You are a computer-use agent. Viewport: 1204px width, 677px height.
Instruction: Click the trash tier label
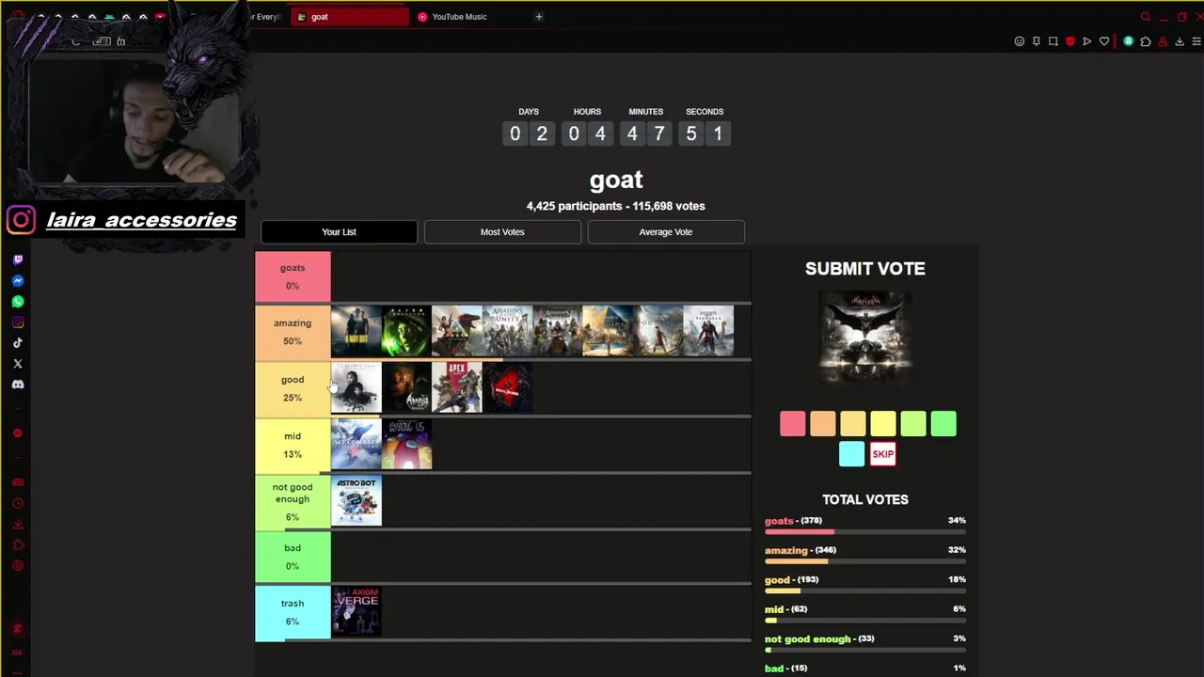pyautogui.click(x=293, y=612)
